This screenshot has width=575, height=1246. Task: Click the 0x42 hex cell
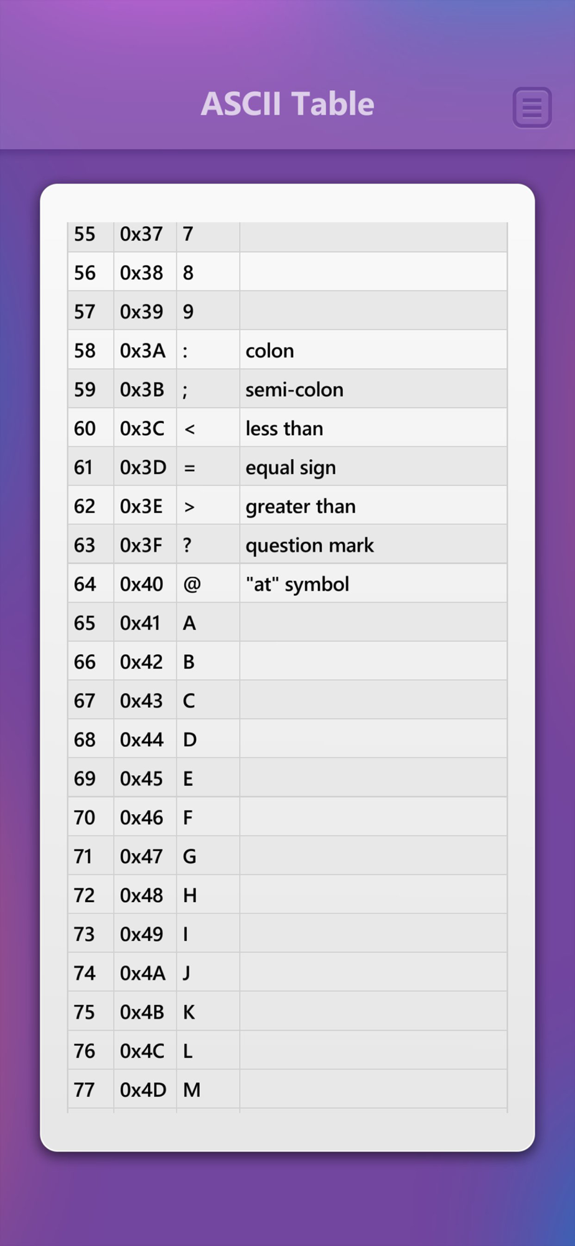coord(146,662)
